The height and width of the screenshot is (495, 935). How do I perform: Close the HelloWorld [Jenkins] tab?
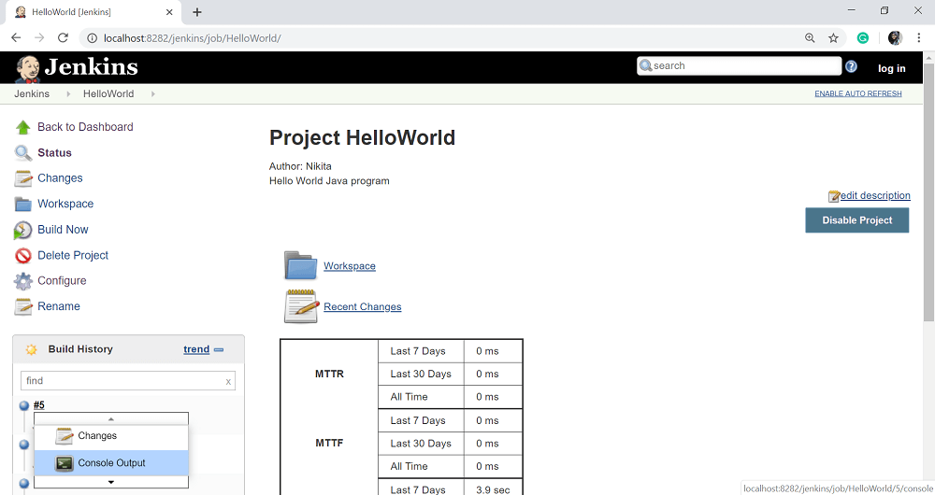point(169,12)
